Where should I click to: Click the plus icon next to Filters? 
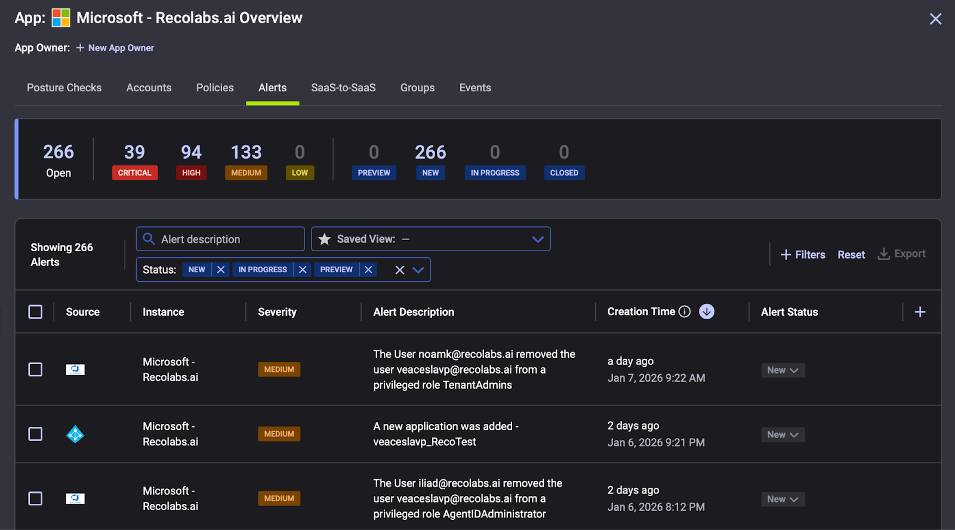785,255
